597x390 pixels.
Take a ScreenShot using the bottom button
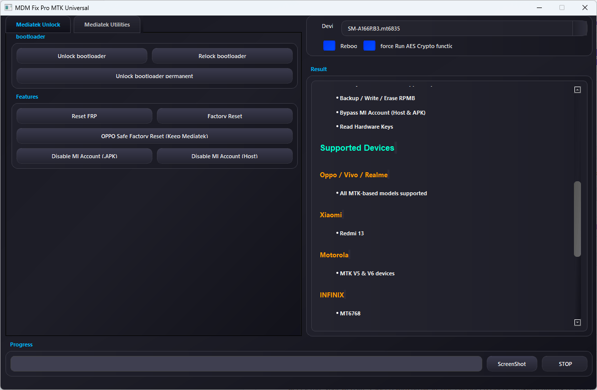click(512, 363)
